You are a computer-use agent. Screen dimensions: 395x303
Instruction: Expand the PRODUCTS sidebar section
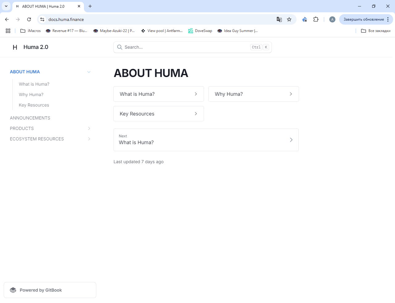89,128
